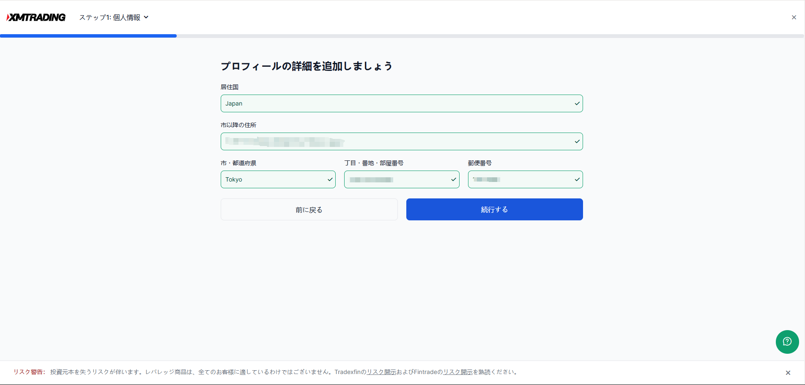The image size is (805, 385).
Task: Open the green help chat widget
Action: click(x=787, y=342)
